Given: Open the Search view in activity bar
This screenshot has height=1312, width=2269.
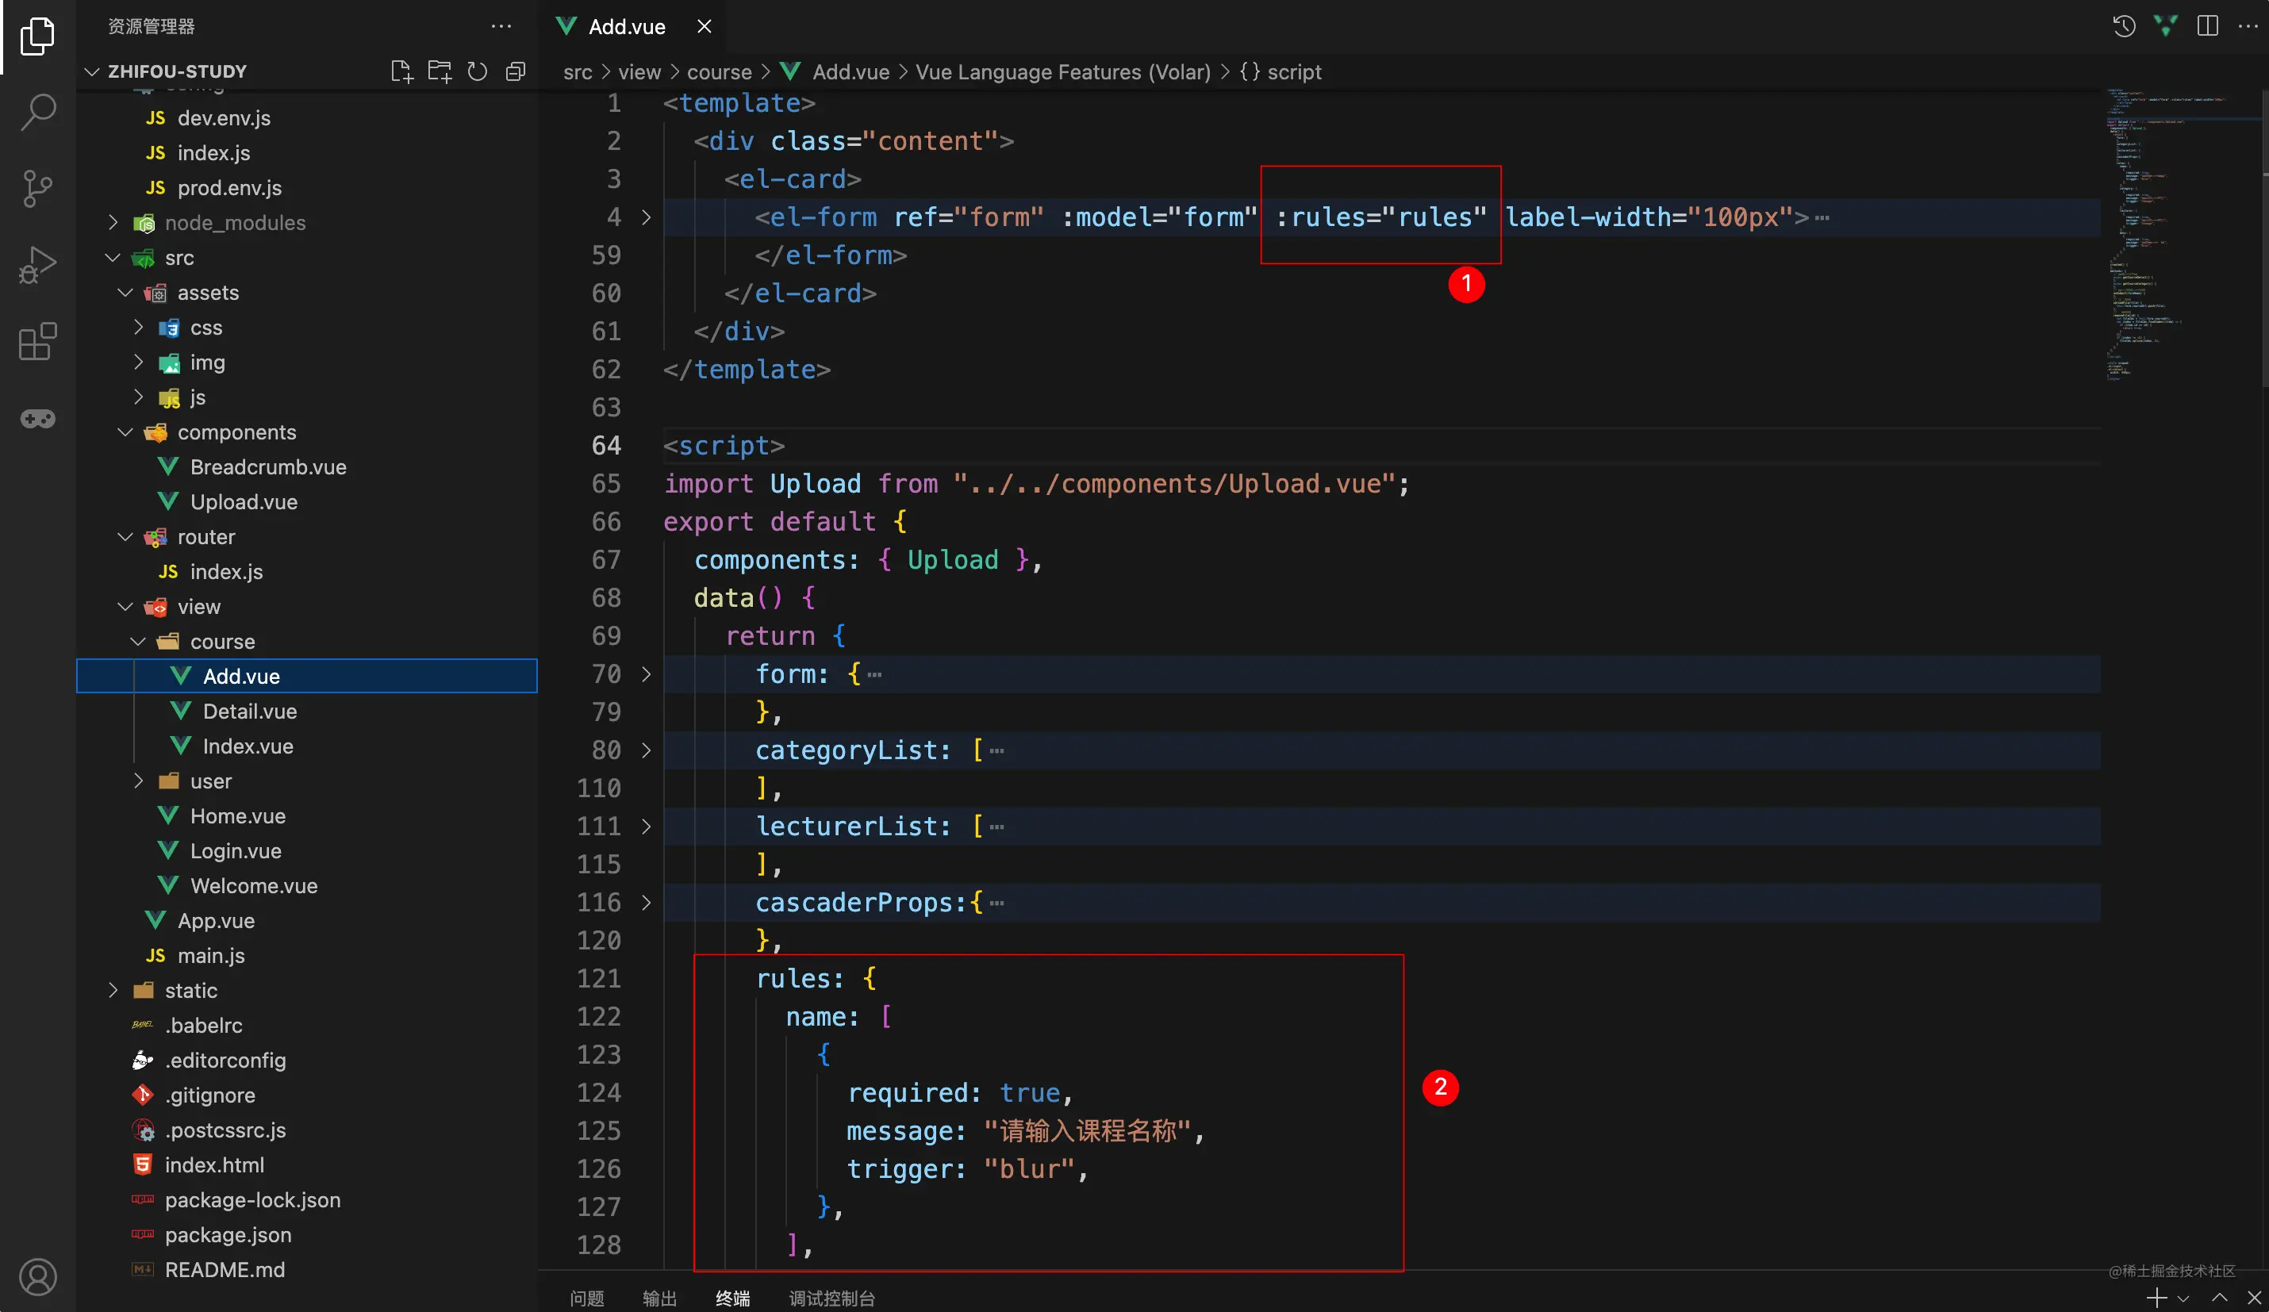Looking at the screenshot, I should 38,113.
